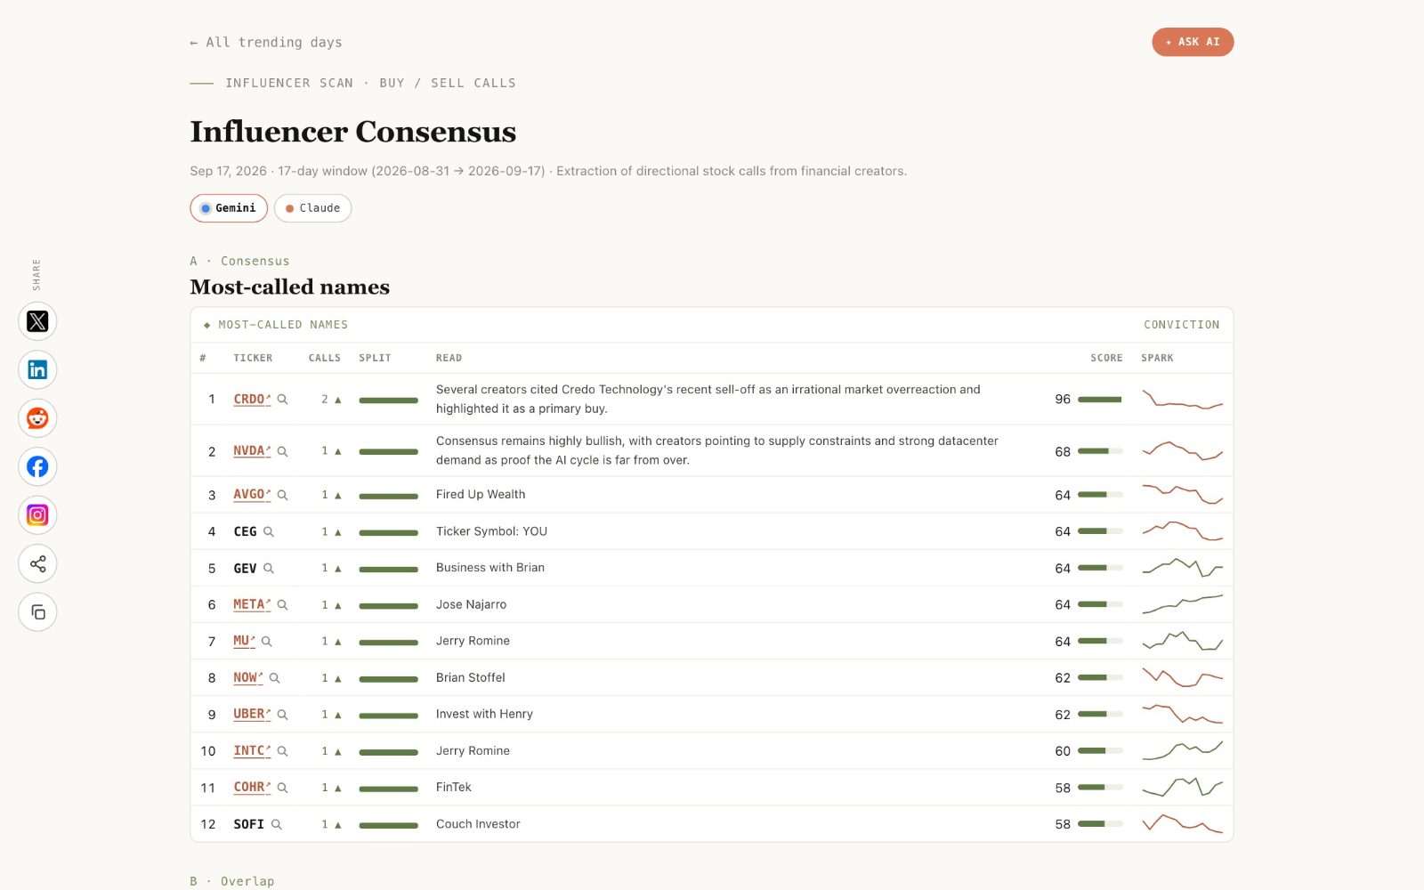Click the search magnifier next to NOW
Screen dimensions: 1424x890
(x=275, y=678)
